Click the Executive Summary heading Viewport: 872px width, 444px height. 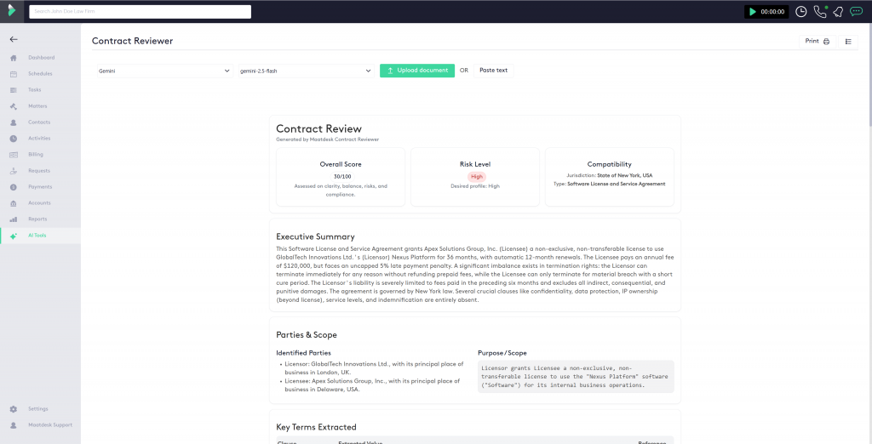click(x=315, y=236)
